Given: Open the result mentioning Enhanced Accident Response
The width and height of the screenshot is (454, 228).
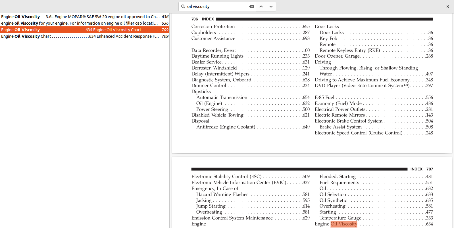Looking at the screenshot, I should tap(84, 36).
